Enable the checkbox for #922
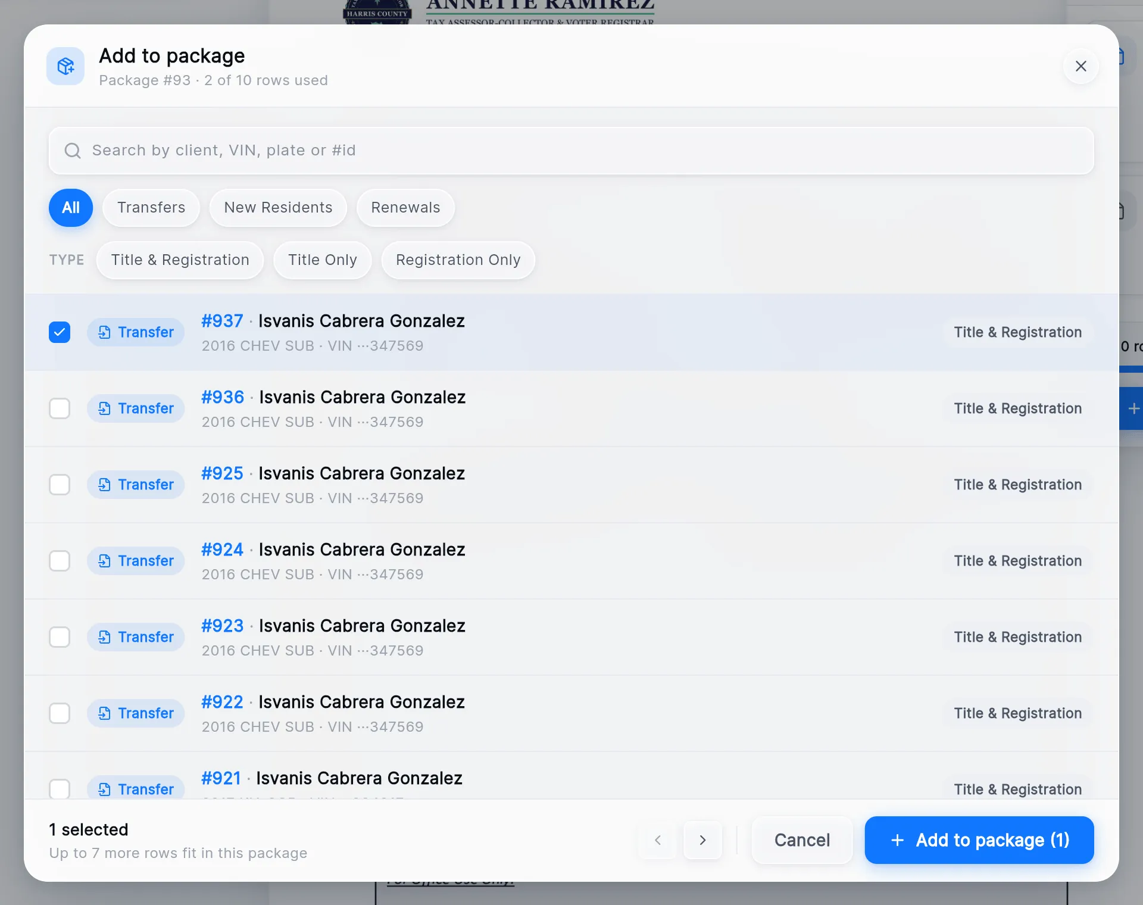Viewport: 1143px width, 905px height. coord(60,713)
